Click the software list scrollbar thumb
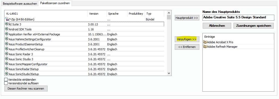This screenshot has width=279, height=99. tap(169, 17)
